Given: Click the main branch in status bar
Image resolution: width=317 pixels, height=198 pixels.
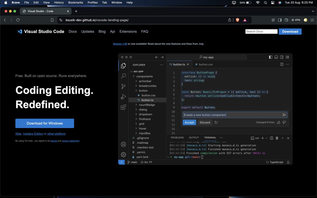Looking at the screenshot, I should coord(132,162).
